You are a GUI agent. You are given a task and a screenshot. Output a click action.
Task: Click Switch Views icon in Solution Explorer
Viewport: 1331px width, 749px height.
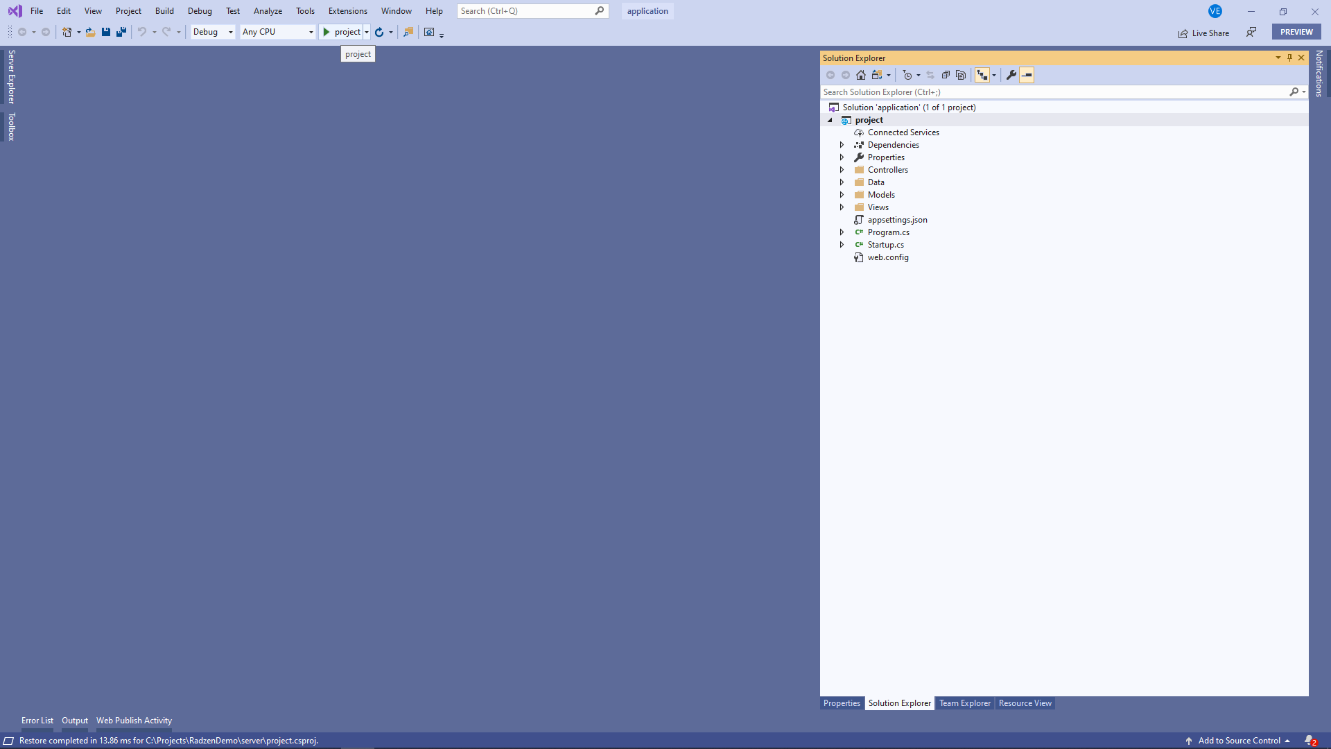(x=877, y=75)
